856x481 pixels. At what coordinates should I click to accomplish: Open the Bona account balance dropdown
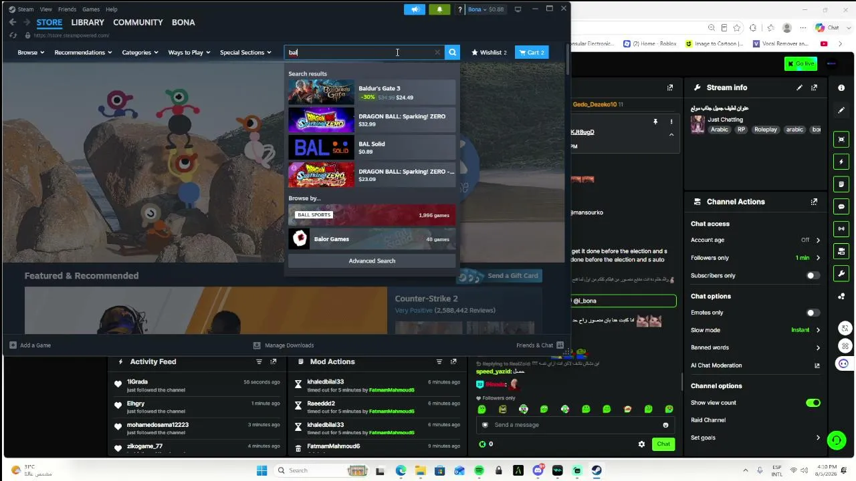point(486,9)
